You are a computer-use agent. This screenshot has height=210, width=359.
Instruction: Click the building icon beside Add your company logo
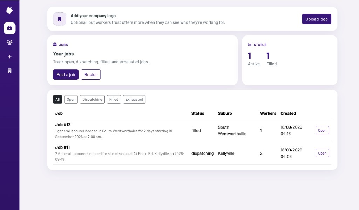point(60,19)
